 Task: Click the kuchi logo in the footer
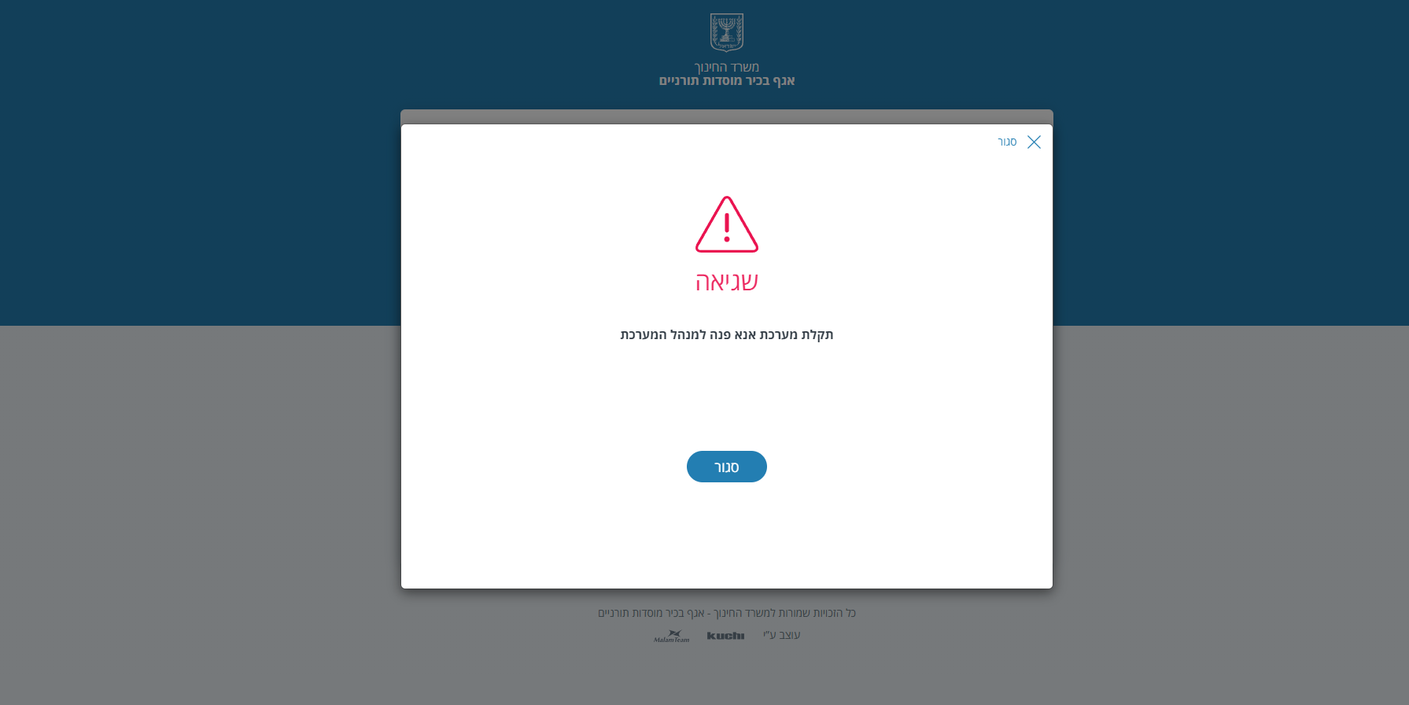(x=725, y=636)
